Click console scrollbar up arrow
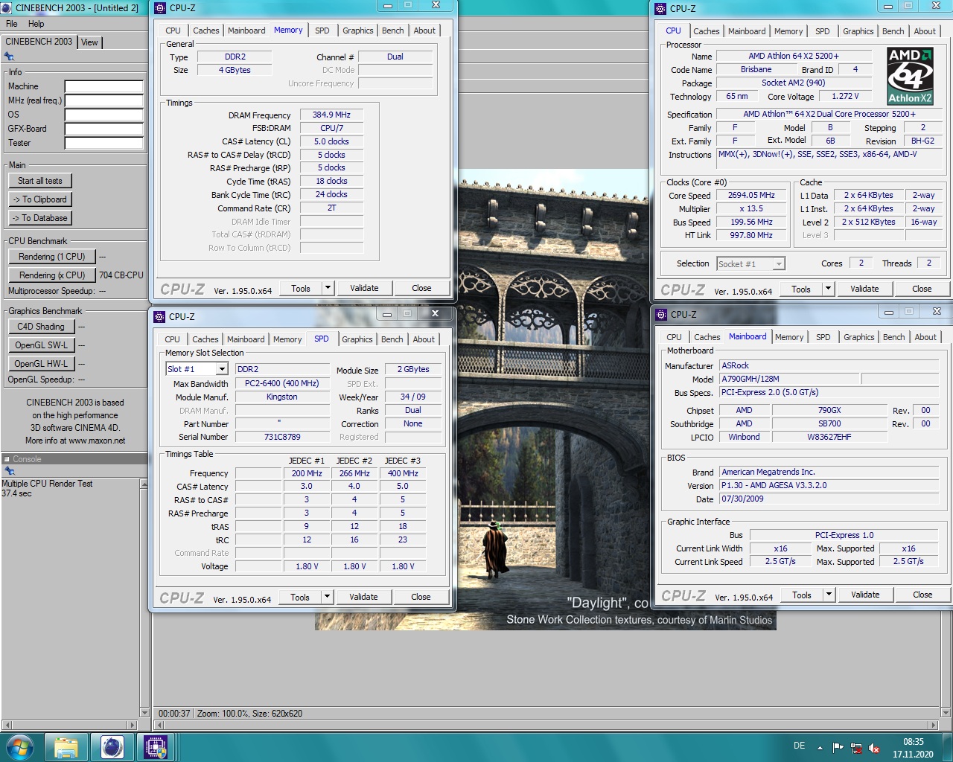This screenshot has height=762, width=953. (x=144, y=484)
